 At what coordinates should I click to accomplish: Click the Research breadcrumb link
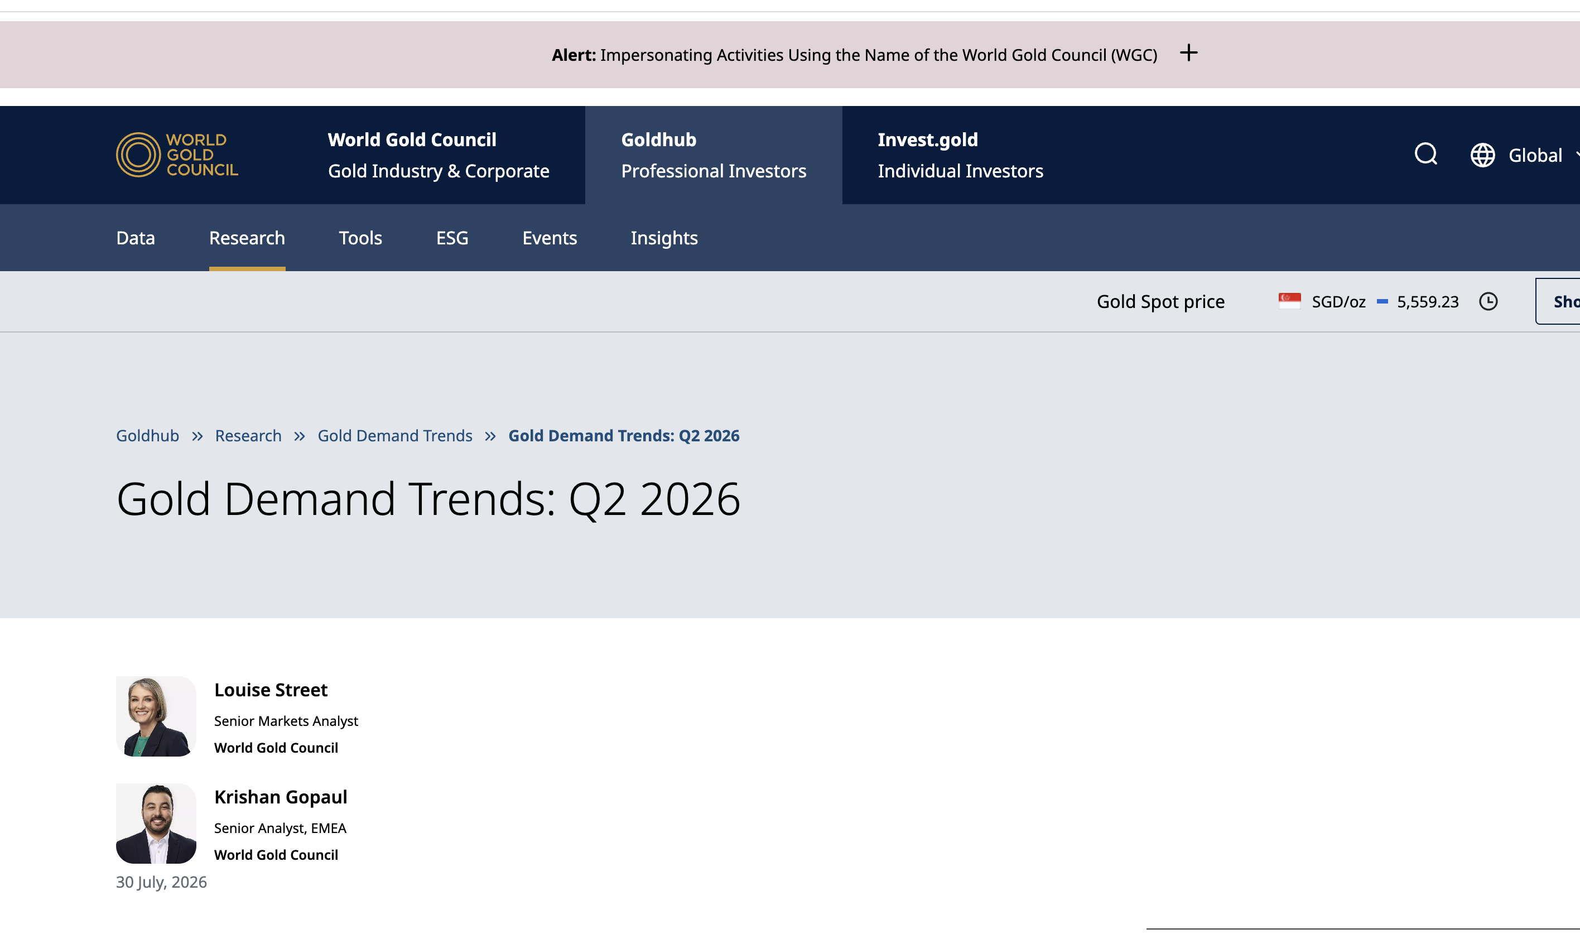click(248, 436)
